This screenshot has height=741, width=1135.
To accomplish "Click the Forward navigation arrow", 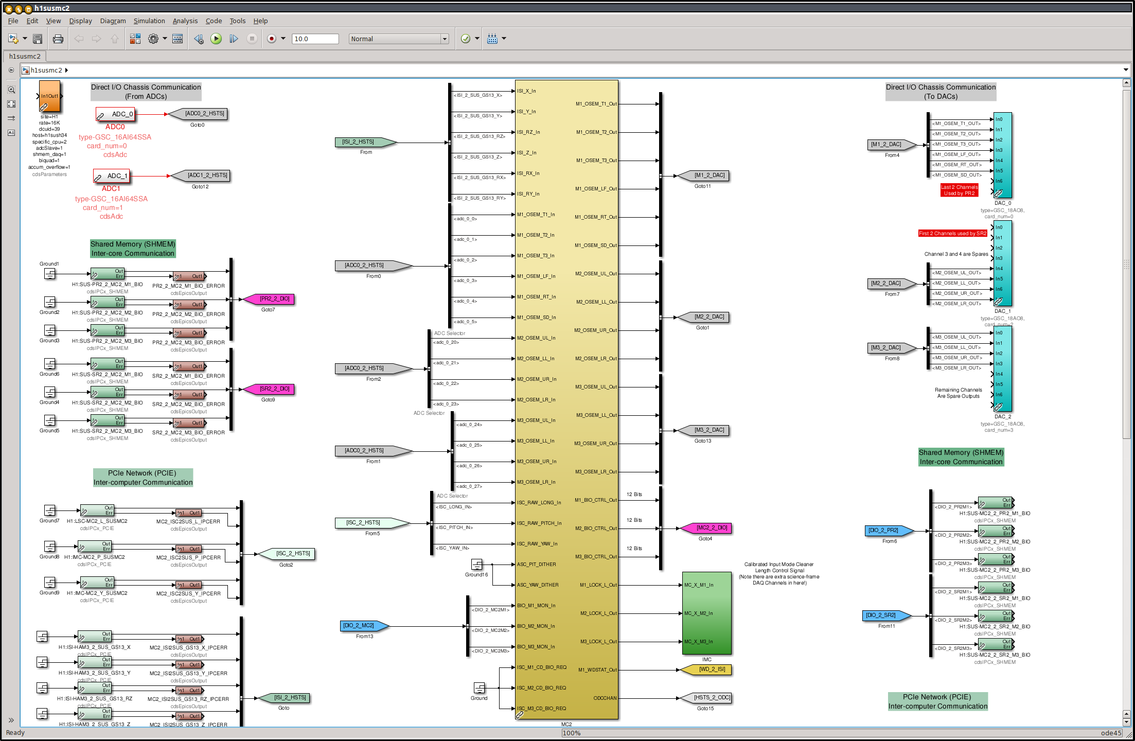I will pyautogui.click(x=96, y=39).
